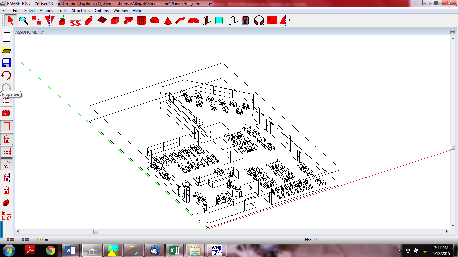Select the arrow pointer tool
Viewport: 458px width, 257px height.
(10, 21)
